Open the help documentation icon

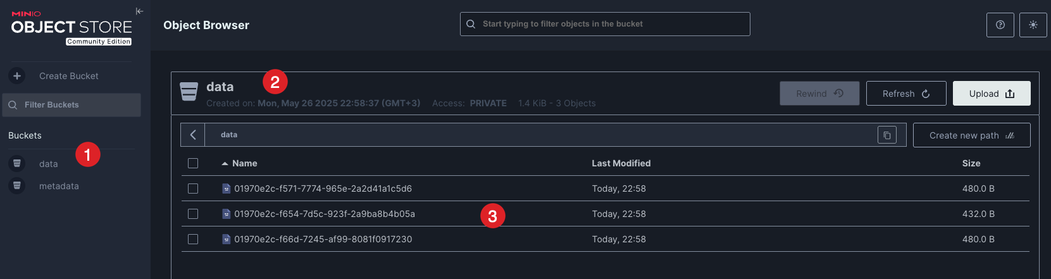(x=1000, y=25)
